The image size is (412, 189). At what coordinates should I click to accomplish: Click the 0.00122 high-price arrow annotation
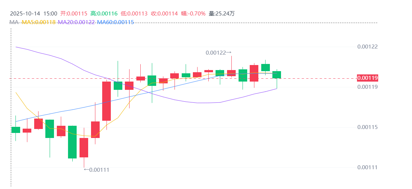(218, 52)
